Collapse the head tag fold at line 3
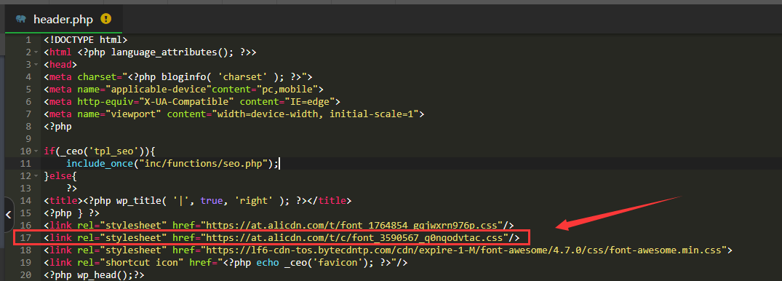782x281 pixels. coord(36,65)
